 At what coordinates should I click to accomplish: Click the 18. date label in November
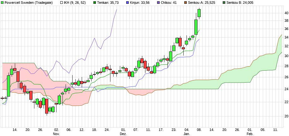(94, 130)
